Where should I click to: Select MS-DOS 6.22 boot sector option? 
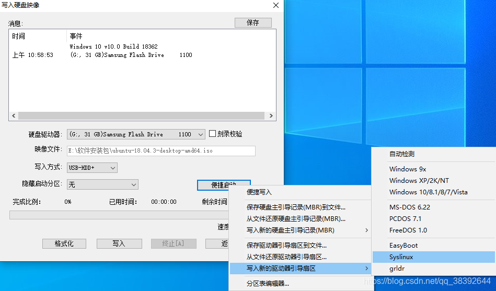434,207
